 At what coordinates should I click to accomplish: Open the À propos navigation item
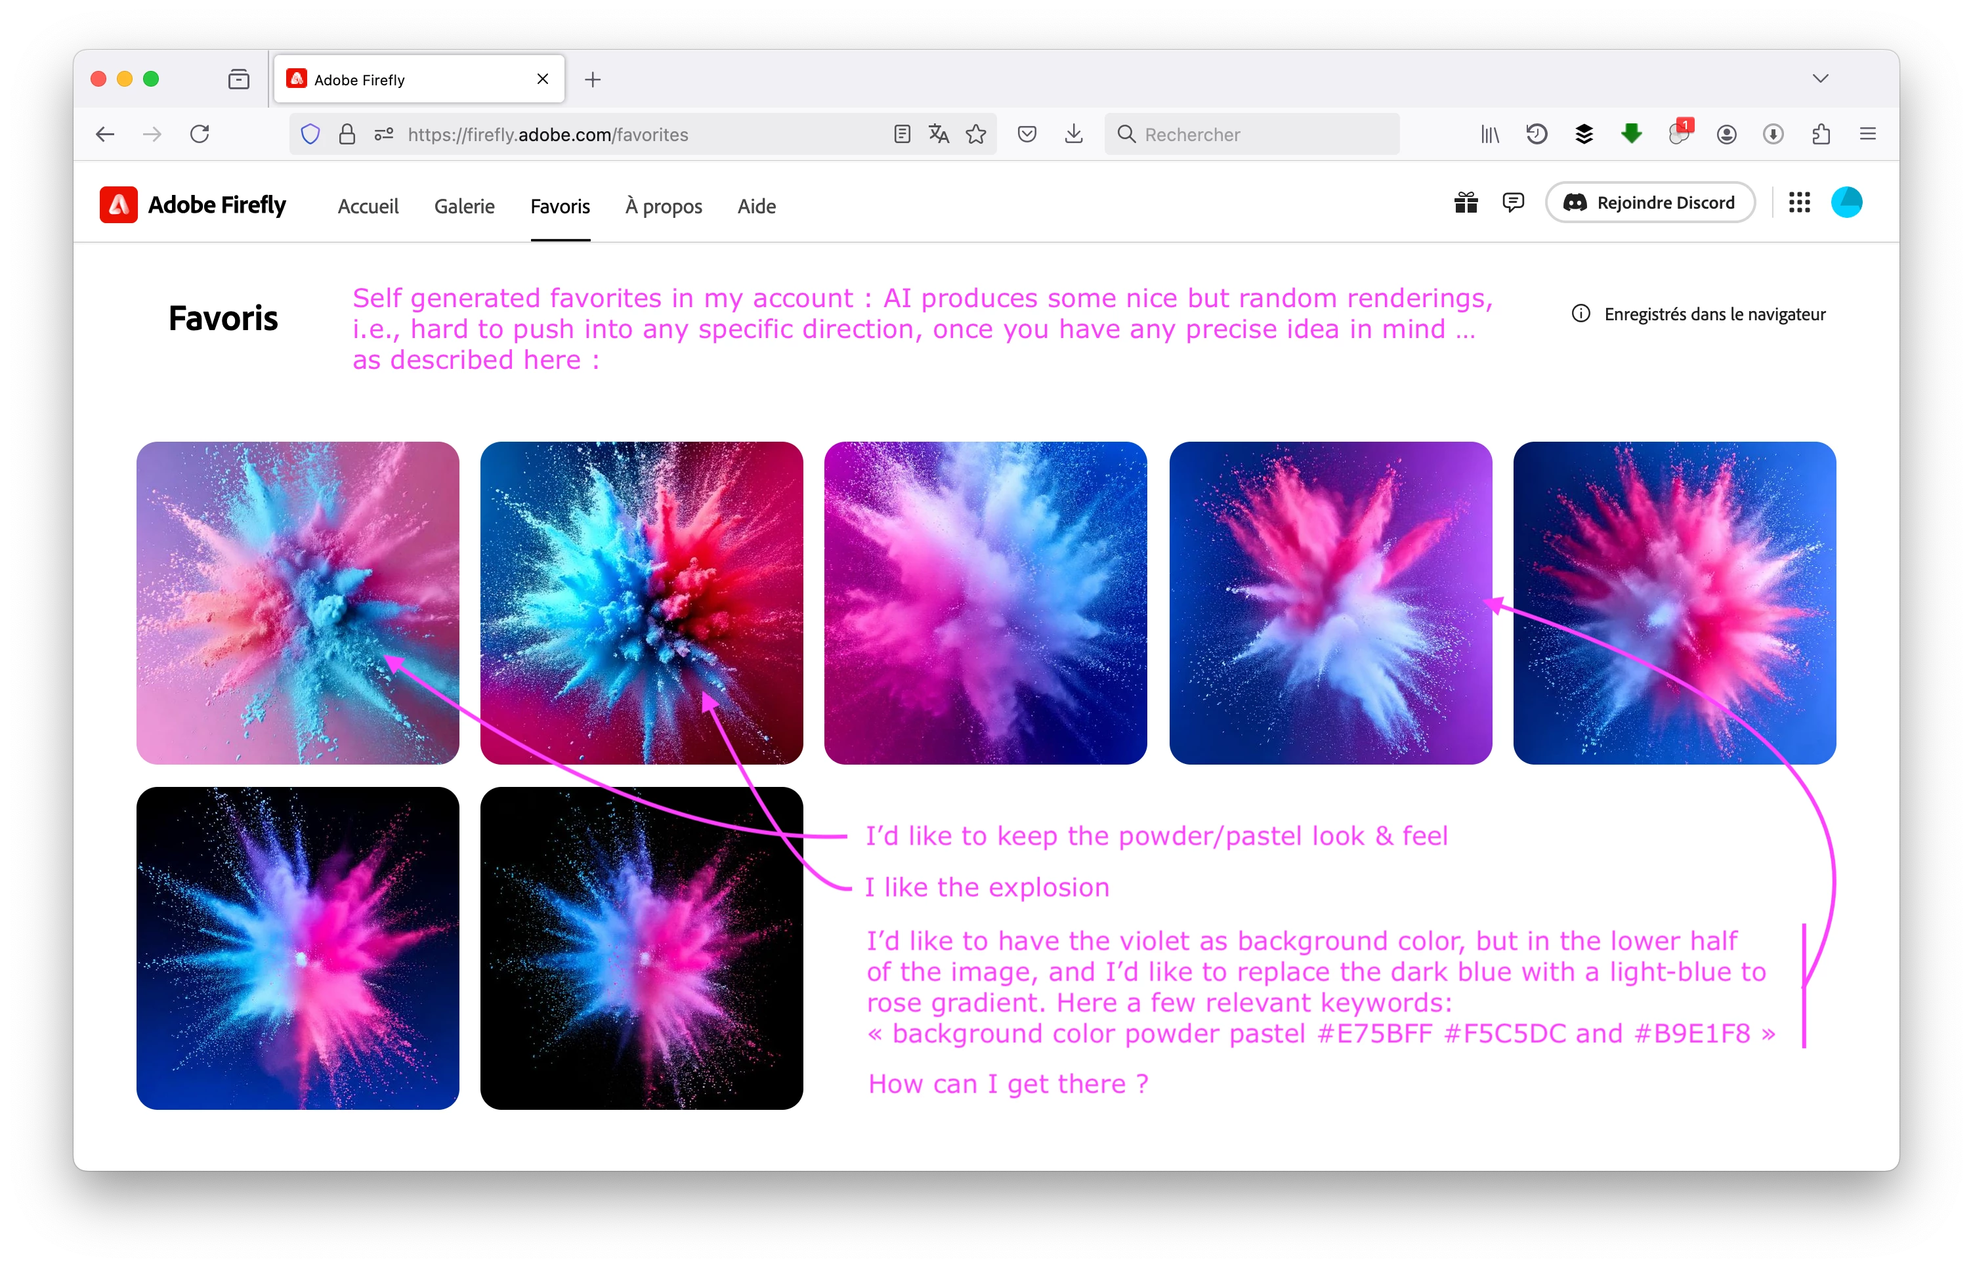[x=664, y=207]
